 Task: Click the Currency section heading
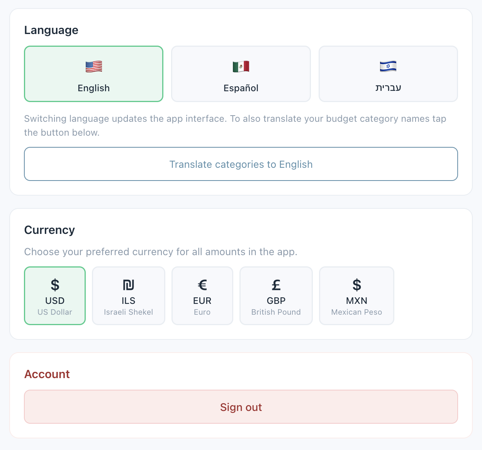coord(49,230)
